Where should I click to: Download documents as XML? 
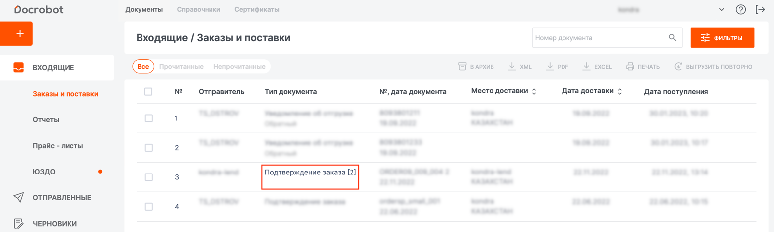point(519,67)
